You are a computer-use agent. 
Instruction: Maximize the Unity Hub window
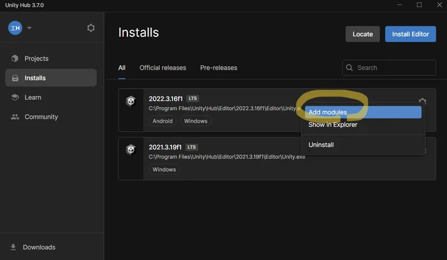click(419, 5)
